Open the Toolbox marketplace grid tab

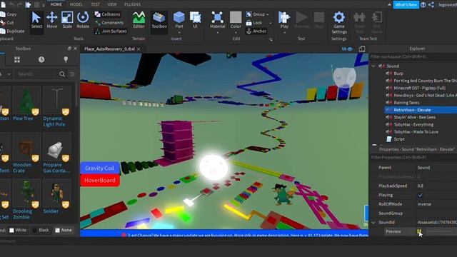pyautogui.click(x=17, y=60)
